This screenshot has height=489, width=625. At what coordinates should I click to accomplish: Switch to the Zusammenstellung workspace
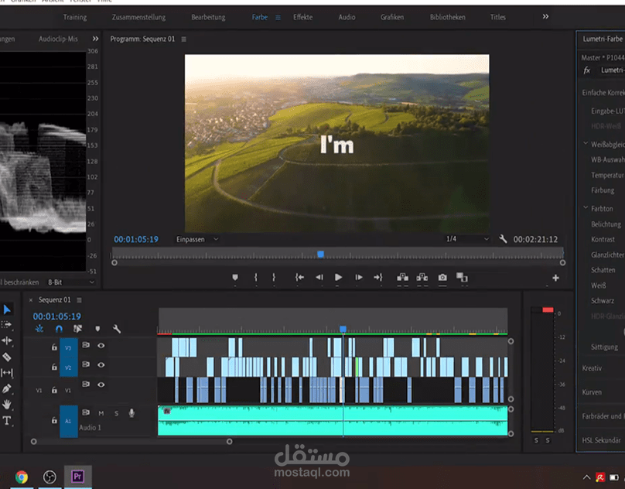pyautogui.click(x=138, y=17)
